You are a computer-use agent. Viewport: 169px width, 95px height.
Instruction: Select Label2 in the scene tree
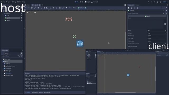(8, 20)
